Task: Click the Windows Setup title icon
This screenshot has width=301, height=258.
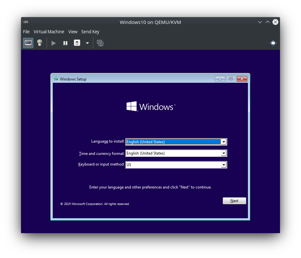Action: click(x=56, y=79)
